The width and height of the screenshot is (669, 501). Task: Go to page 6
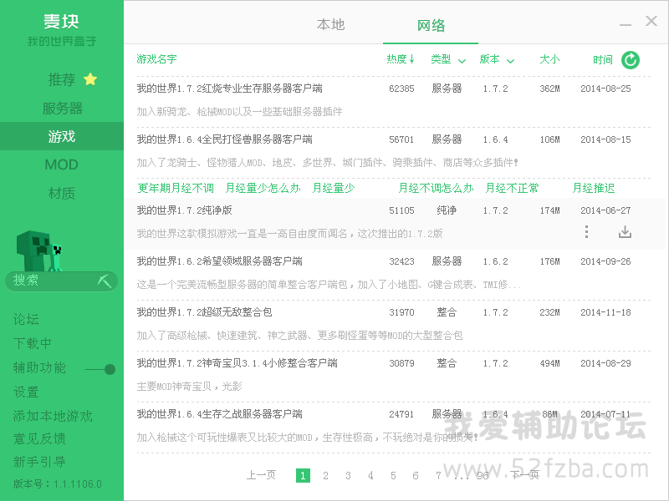point(415,475)
